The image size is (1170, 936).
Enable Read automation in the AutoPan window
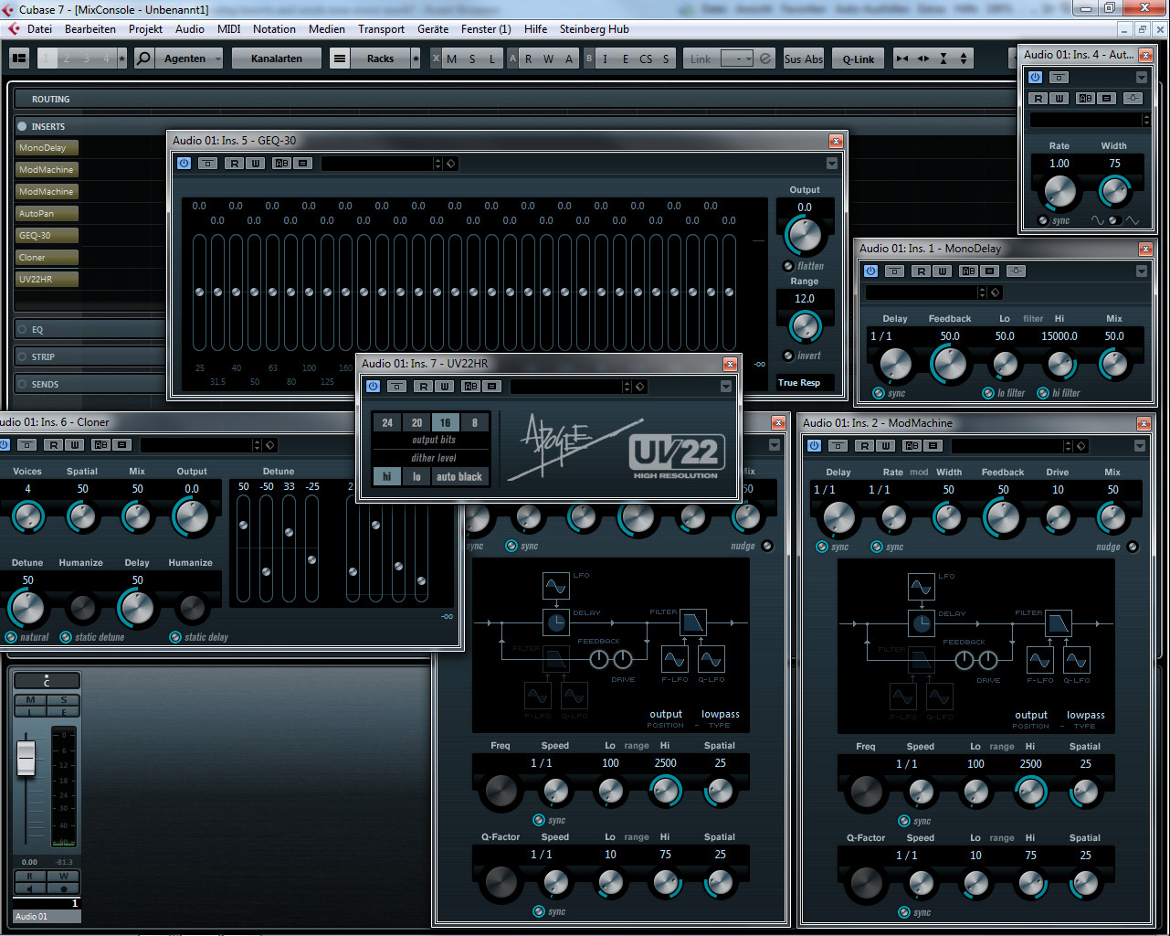click(1038, 99)
